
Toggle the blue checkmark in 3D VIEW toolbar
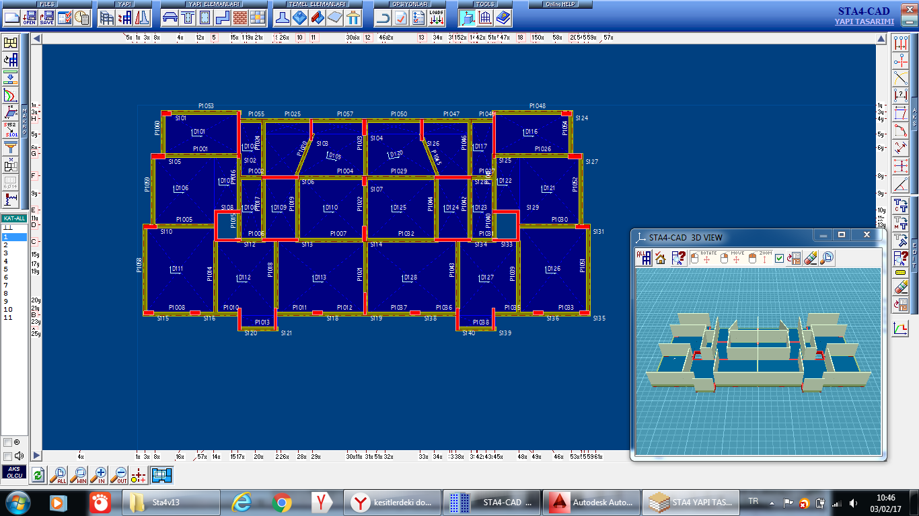(779, 258)
